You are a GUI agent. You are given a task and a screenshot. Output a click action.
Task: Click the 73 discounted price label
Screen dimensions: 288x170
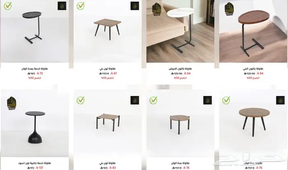(x=39, y=74)
